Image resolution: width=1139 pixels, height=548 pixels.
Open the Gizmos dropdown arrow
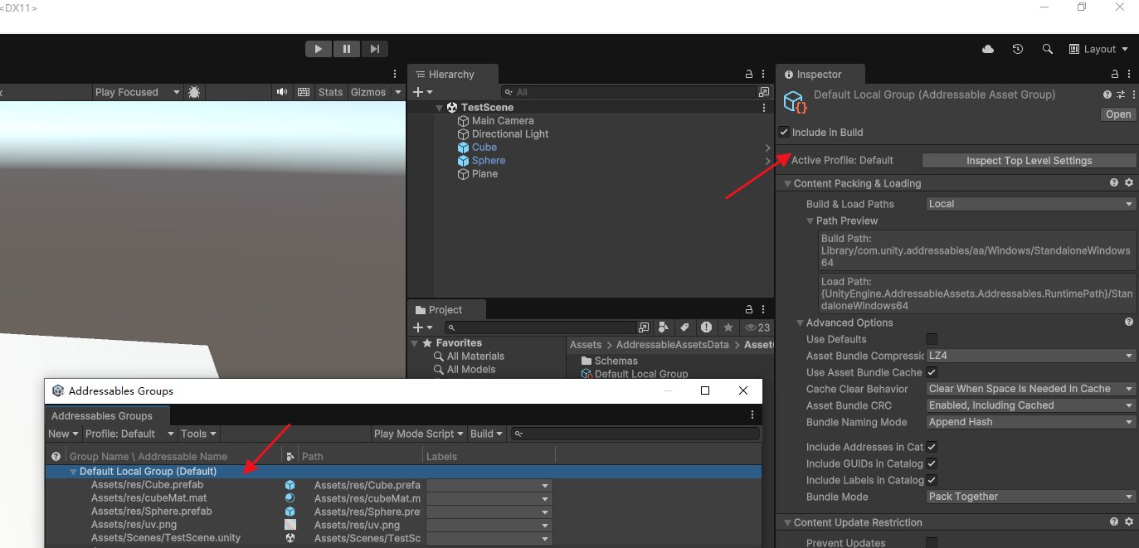(397, 92)
